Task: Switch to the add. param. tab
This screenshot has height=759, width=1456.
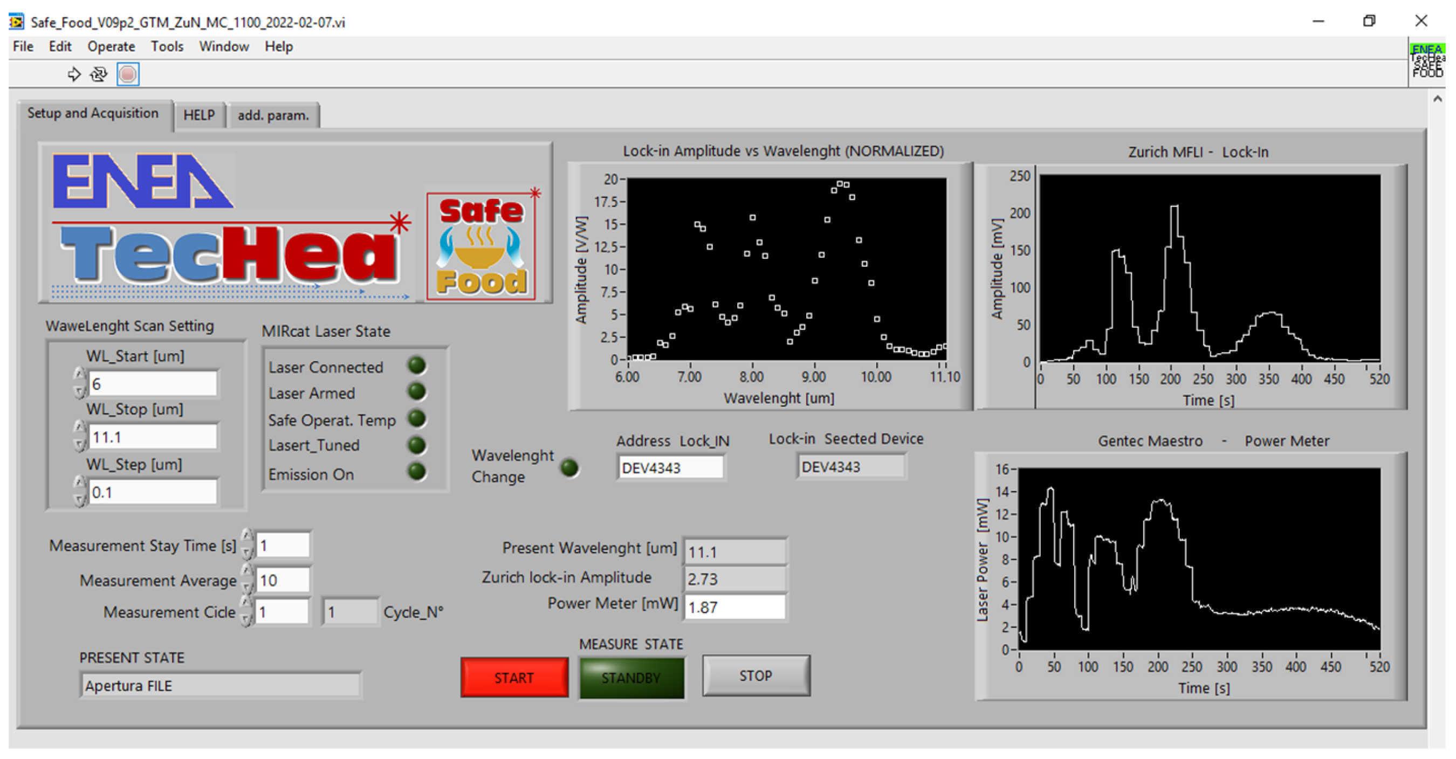Action: (273, 115)
